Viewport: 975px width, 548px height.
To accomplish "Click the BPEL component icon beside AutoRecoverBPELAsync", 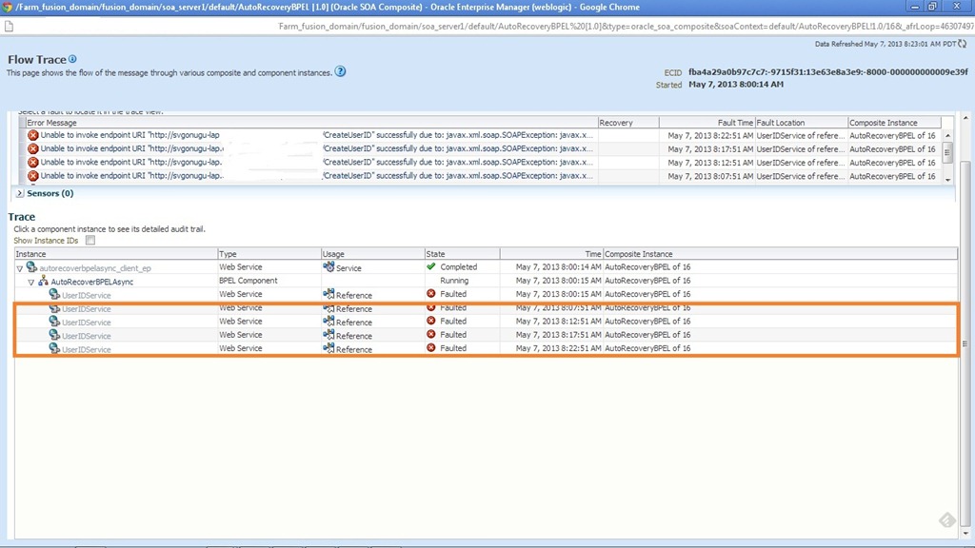I will click(43, 282).
